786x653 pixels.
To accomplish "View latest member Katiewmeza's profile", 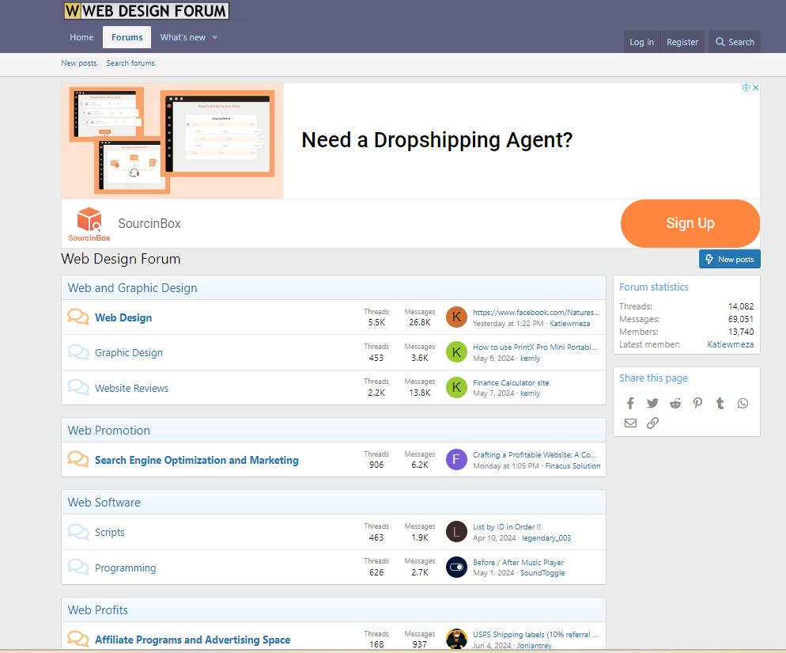I will pos(730,344).
